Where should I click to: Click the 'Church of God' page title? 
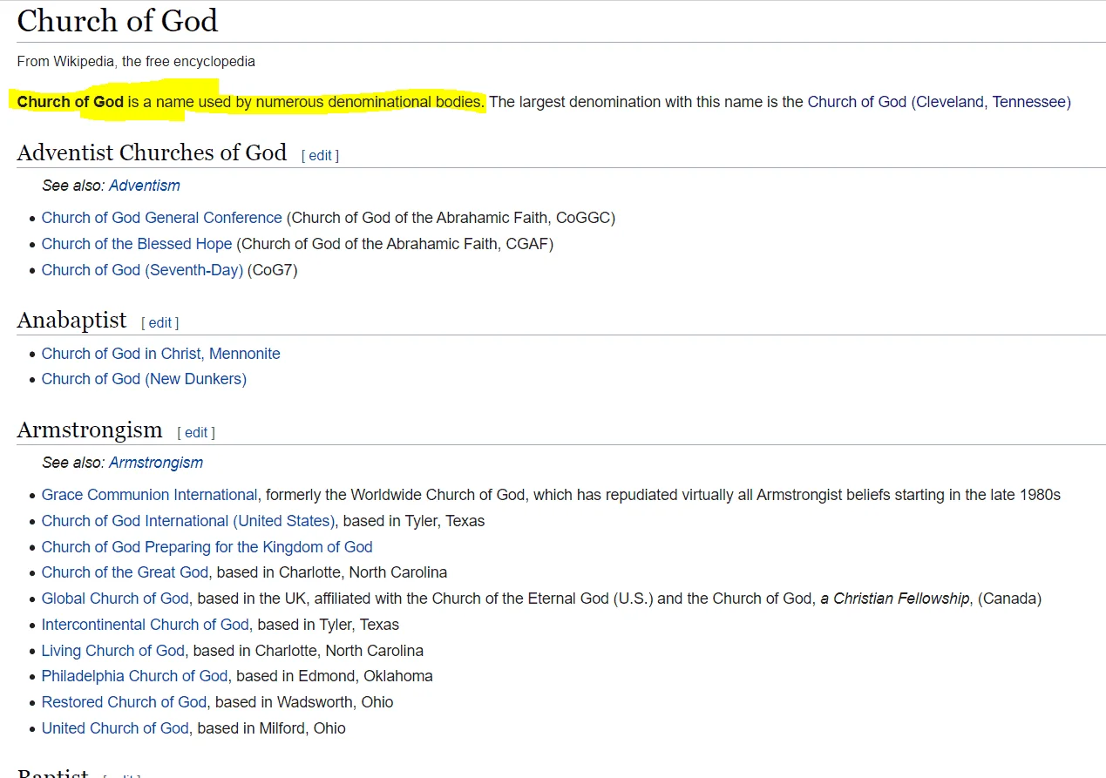click(x=118, y=20)
